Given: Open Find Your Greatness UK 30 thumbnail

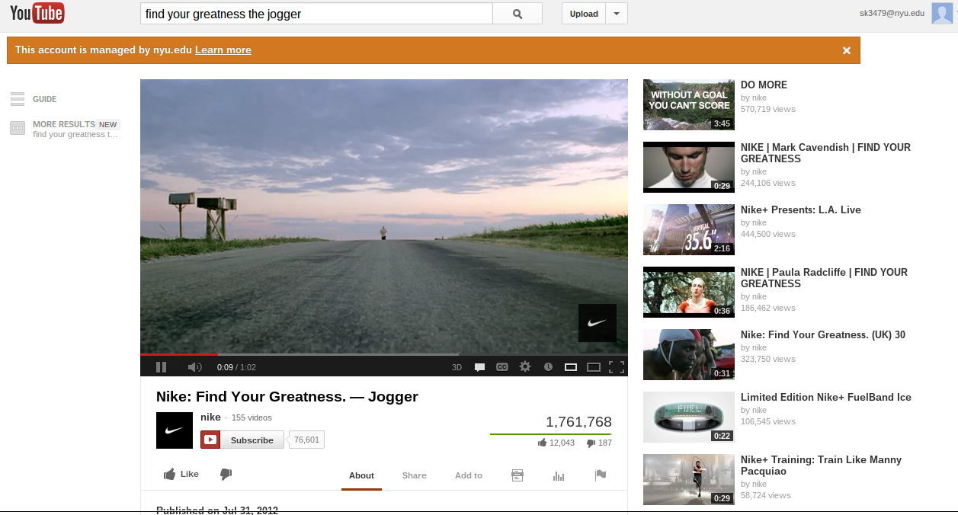Looking at the screenshot, I should click(689, 354).
